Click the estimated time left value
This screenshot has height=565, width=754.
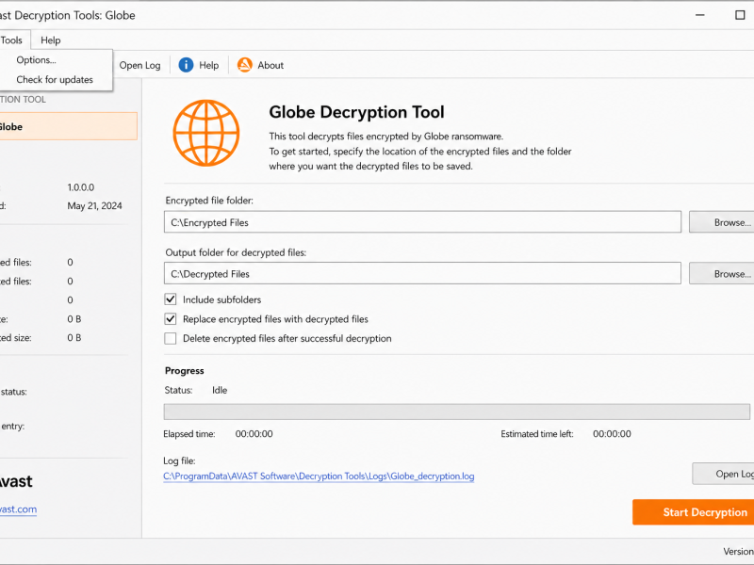[612, 434]
